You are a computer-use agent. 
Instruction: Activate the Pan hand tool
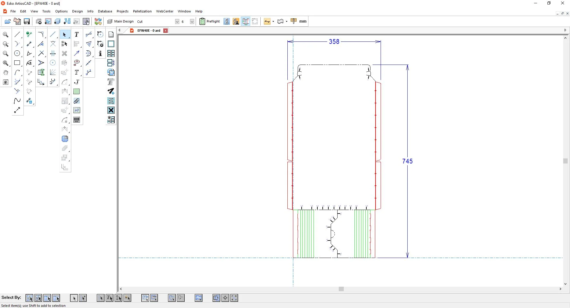click(x=6, y=73)
